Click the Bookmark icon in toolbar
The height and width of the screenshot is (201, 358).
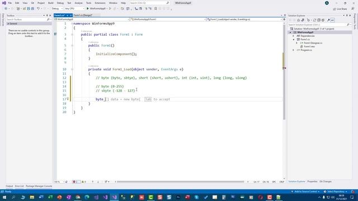click(x=156, y=8)
